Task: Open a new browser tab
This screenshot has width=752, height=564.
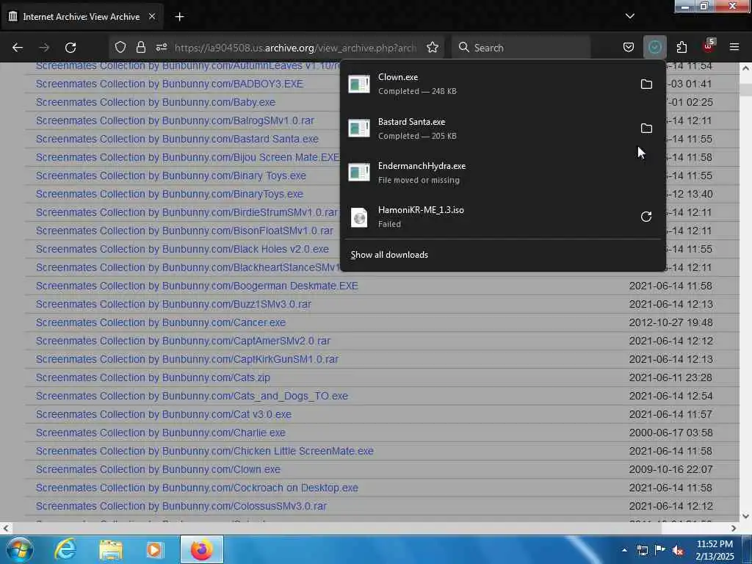Action: tap(179, 17)
